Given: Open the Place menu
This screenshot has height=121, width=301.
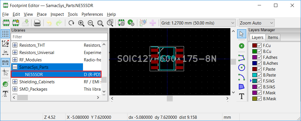Looking at the screenshot, I should 42,14.
